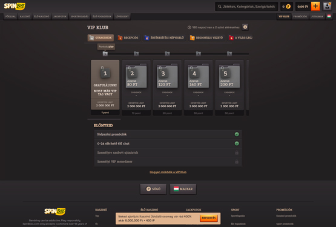The height and width of the screenshot is (227, 336).
Task: Open the Sport footer heading
Action: point(235,209)
